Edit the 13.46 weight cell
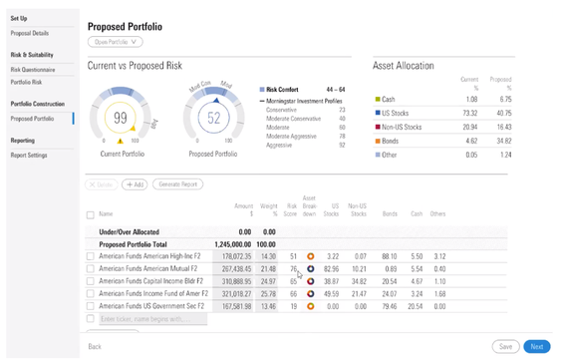Viewport: 563px width, 364px height. (266, 306)
